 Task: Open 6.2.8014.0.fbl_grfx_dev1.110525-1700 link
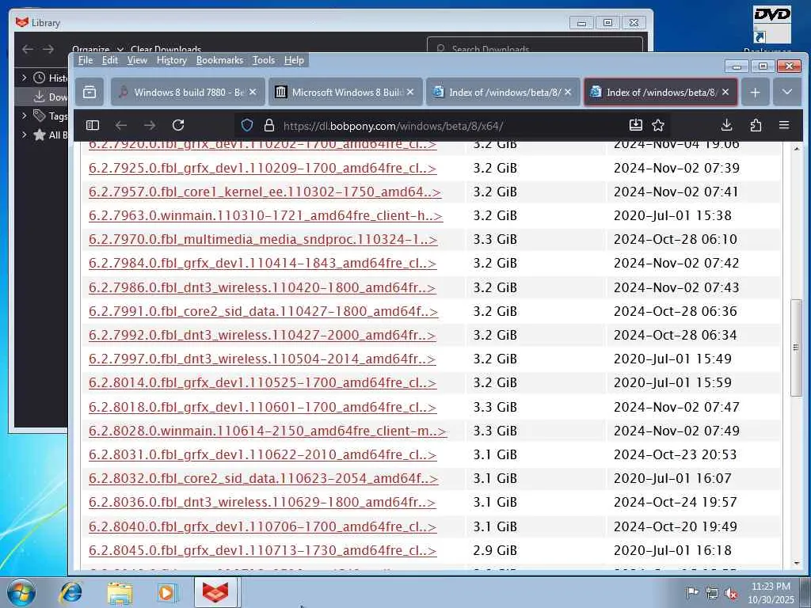(x=262, y=383)
